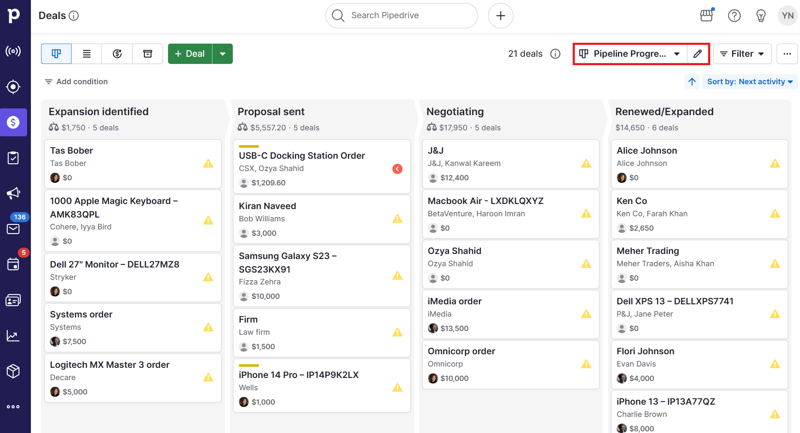Click the owner avatar on Systems order card
Screen dimensions: 800x433
[x=55, y=342]
